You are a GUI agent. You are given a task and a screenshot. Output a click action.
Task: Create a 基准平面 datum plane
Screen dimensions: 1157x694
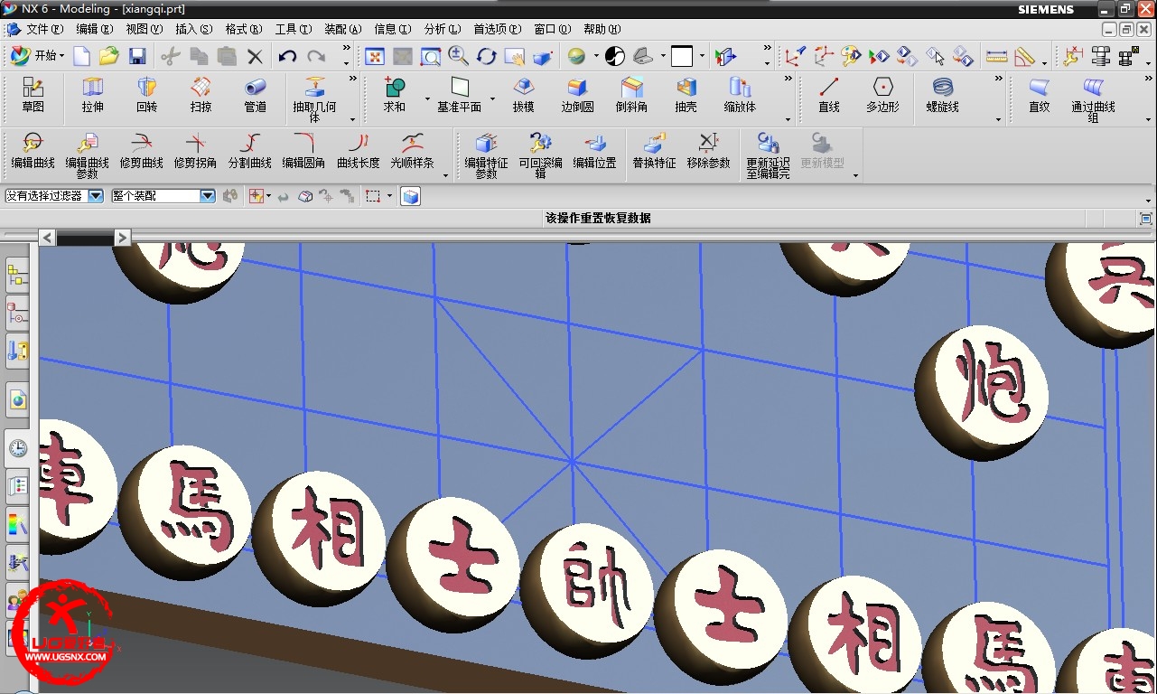[x=460, y=96]
